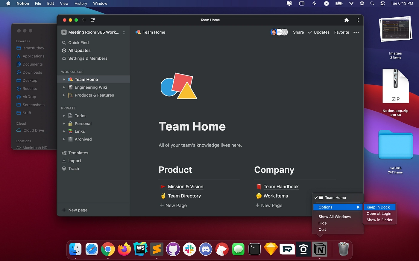Screen dimensions: 419x261
Task: Open the extensions puzzle icon
Action: (346, 20)
